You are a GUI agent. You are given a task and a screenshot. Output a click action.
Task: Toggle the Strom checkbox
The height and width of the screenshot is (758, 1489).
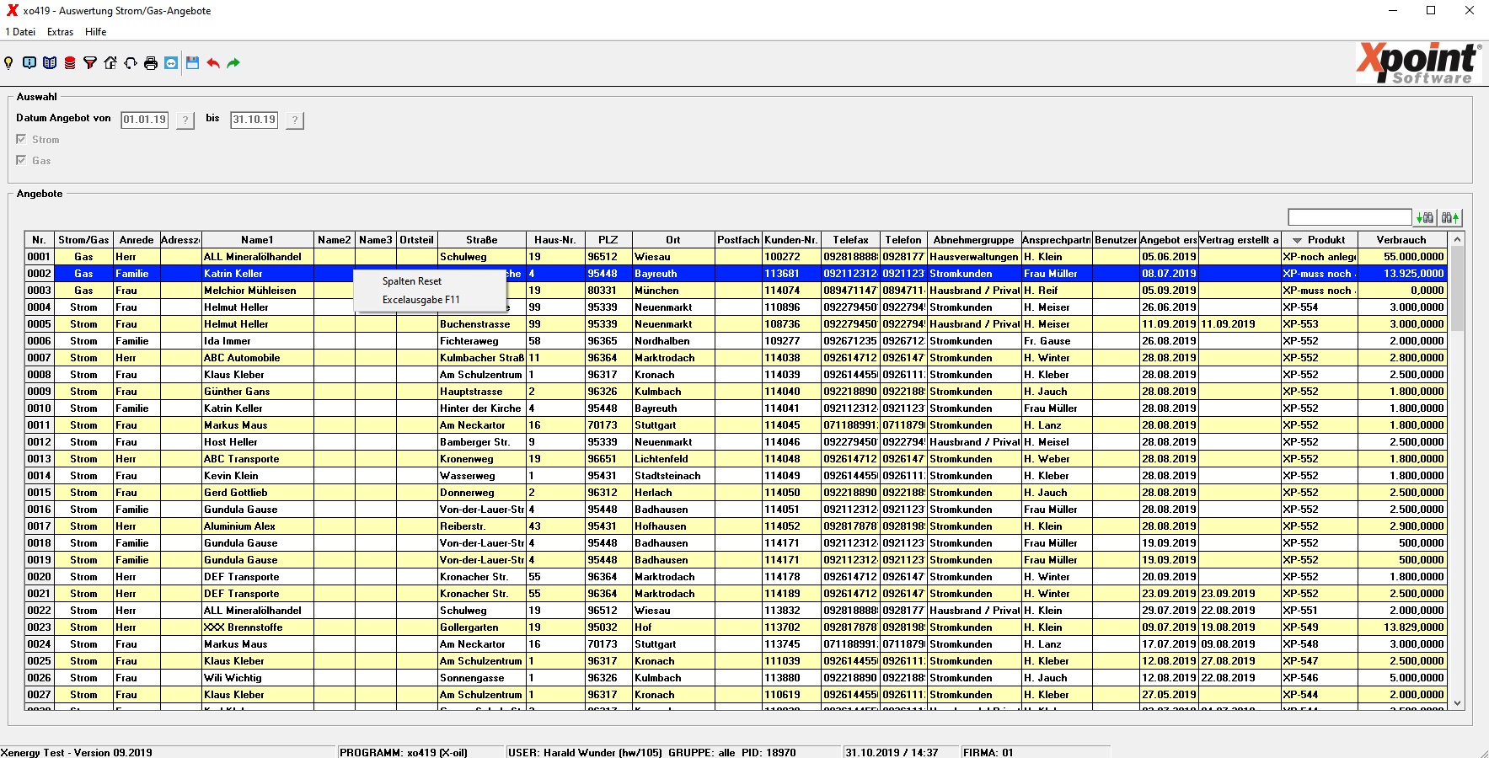[x=21, y=139]
